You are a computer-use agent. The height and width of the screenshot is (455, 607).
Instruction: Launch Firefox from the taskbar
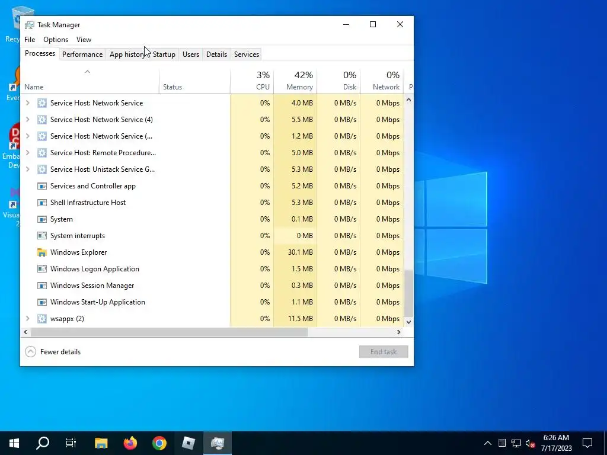[130, 443]
